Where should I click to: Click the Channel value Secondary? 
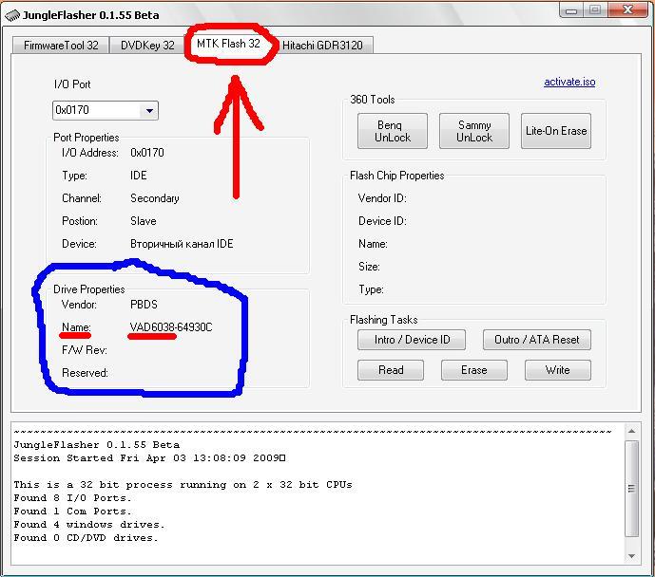[155, 198]
